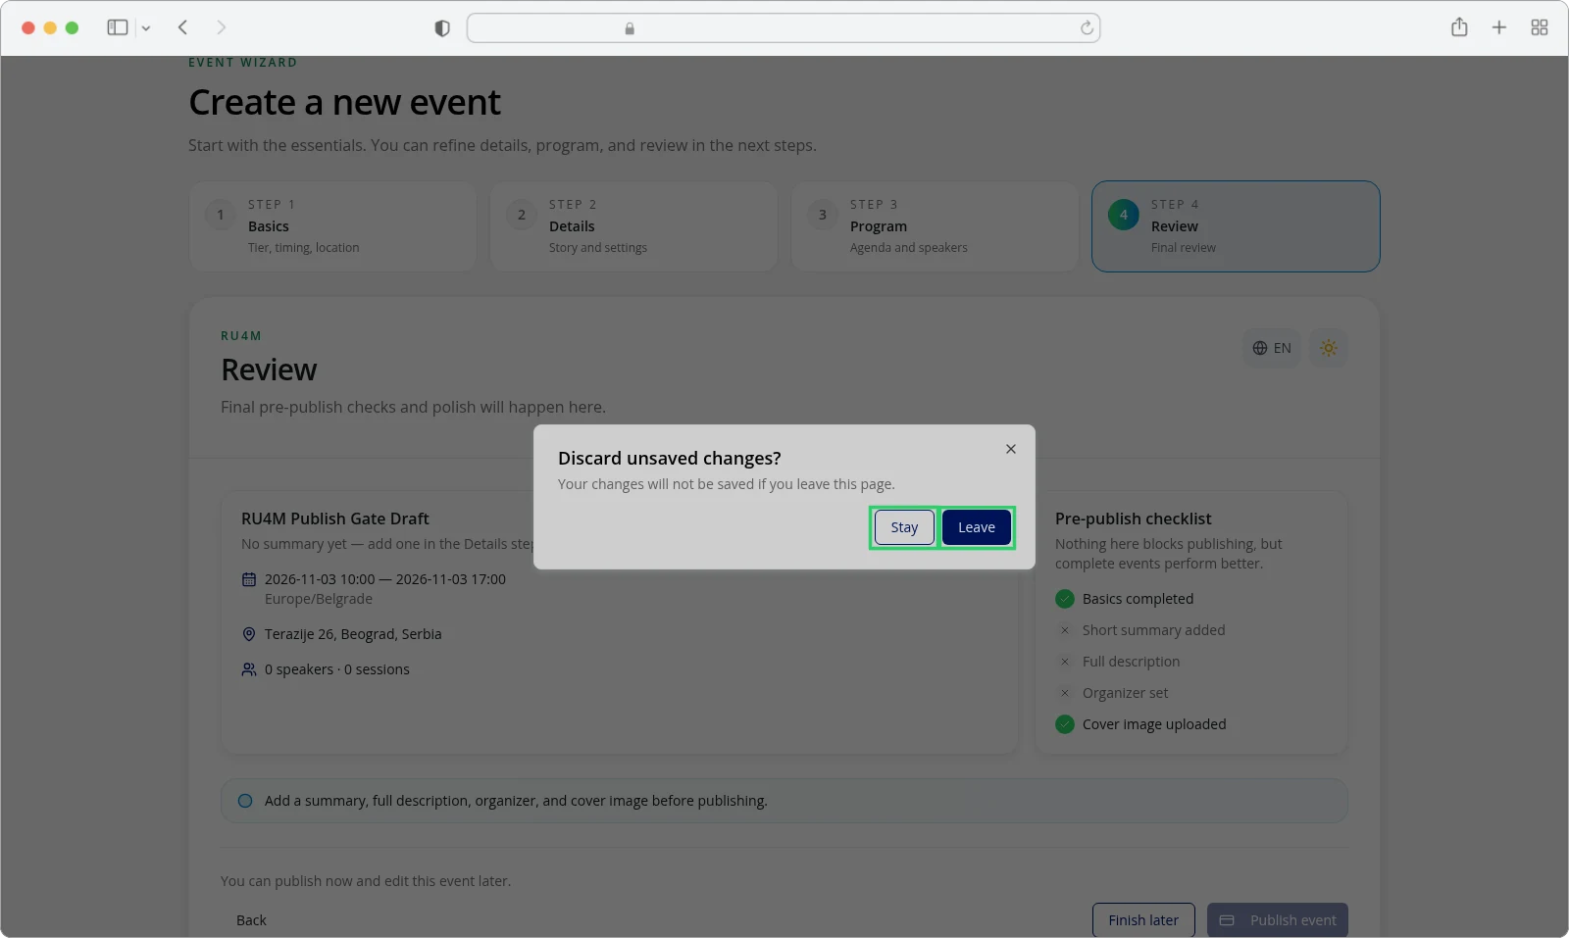Reload the current page
This screenshot has width=1569, height=938.
[x=1087, y=28]
